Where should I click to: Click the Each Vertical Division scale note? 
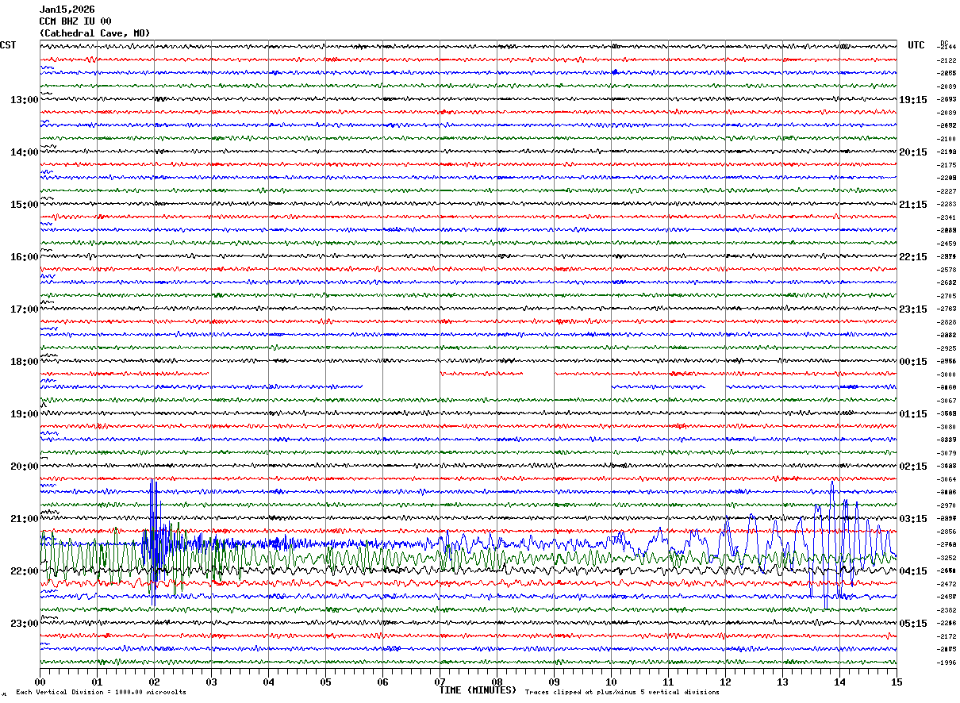tap(101, 693)
